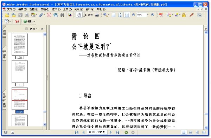
Task: Go to next page arrow
Action: point(111,132)
